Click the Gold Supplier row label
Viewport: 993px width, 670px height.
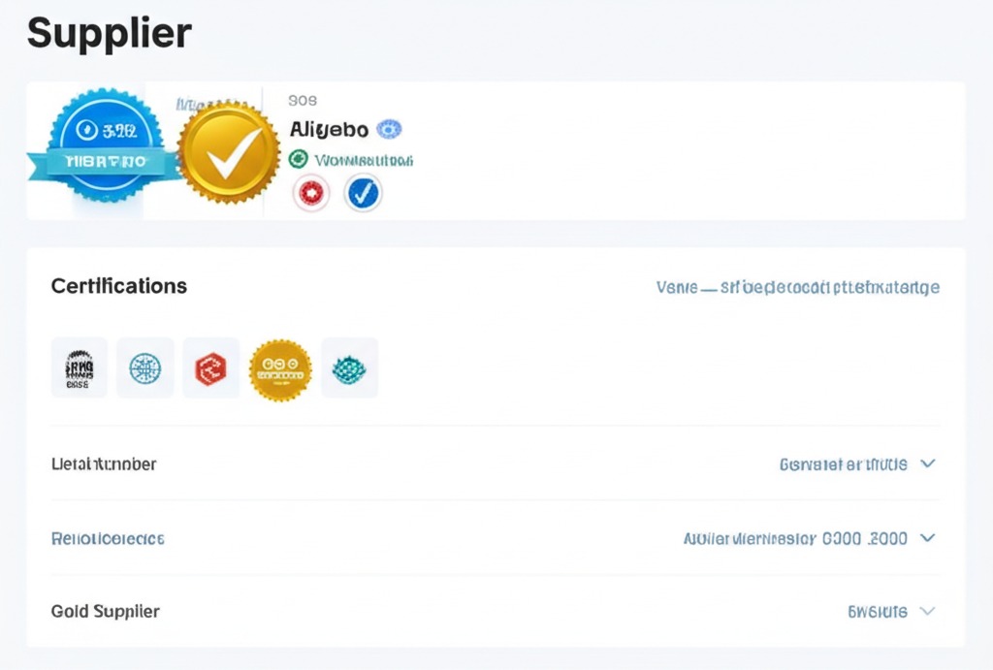(105, 611)
